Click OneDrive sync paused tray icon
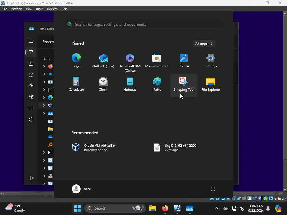Viewport: 287px width, 215px height. pyautogui.click(x=226, y=208)
